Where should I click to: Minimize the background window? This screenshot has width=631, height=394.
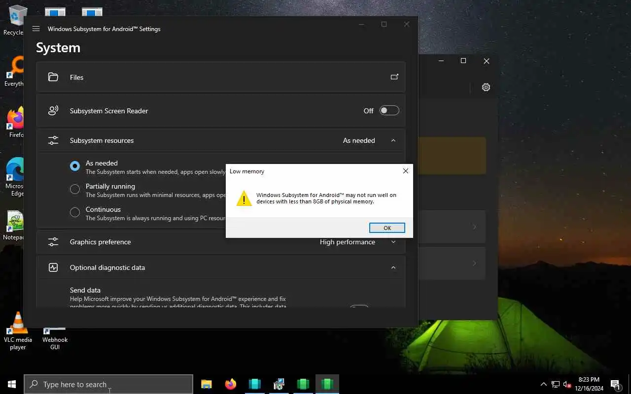441,61
